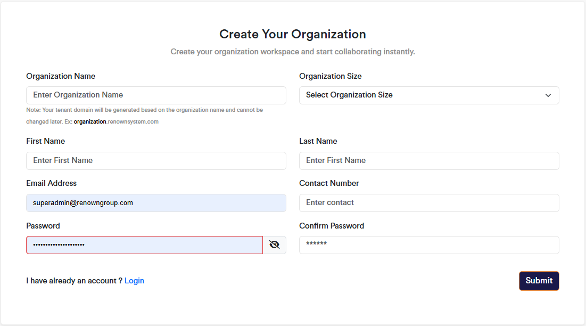Click the Confirm Password label
Viewport: 586px width, 326px height.
tap(331, 226)
